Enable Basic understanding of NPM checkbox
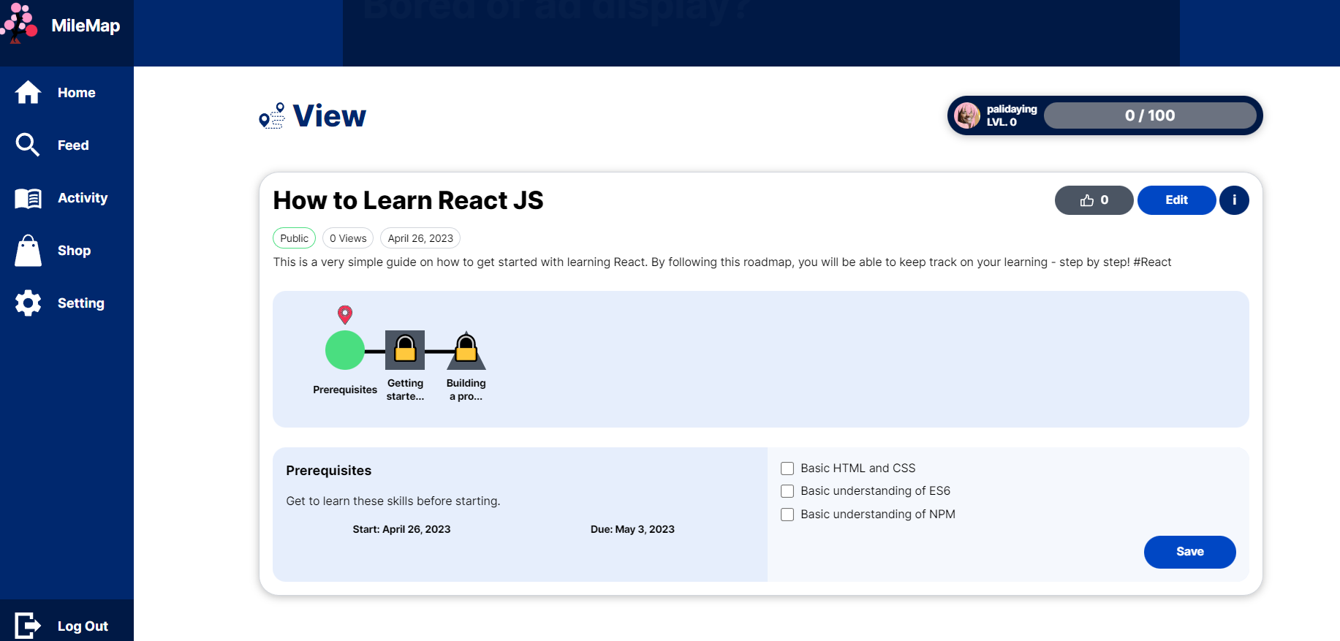Viewport: 1340px width, 641px height. 787,515
